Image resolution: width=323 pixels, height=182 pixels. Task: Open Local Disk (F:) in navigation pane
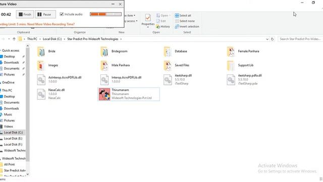[13, 145]
